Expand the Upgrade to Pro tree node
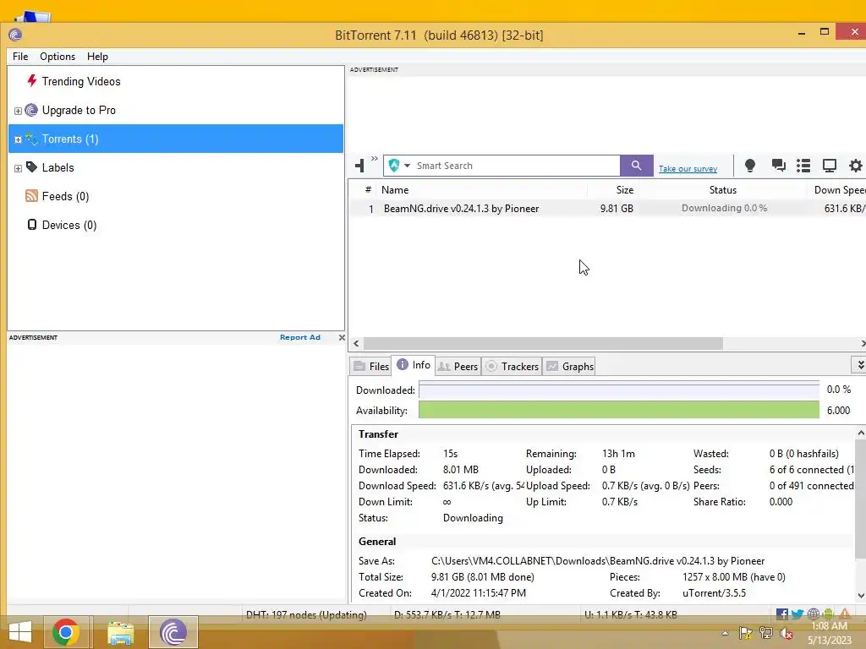The height and width of the screenshot is (649, 866). (18, 111)
